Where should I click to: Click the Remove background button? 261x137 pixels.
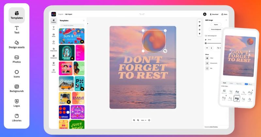216,29
